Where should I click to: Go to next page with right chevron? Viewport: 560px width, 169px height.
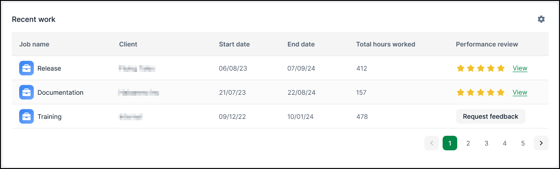tap(541, 143)
